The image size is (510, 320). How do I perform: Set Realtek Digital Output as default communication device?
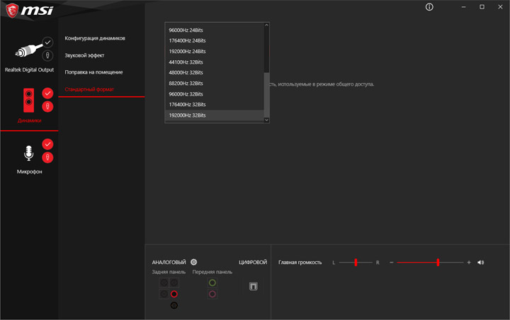point(47,55)
